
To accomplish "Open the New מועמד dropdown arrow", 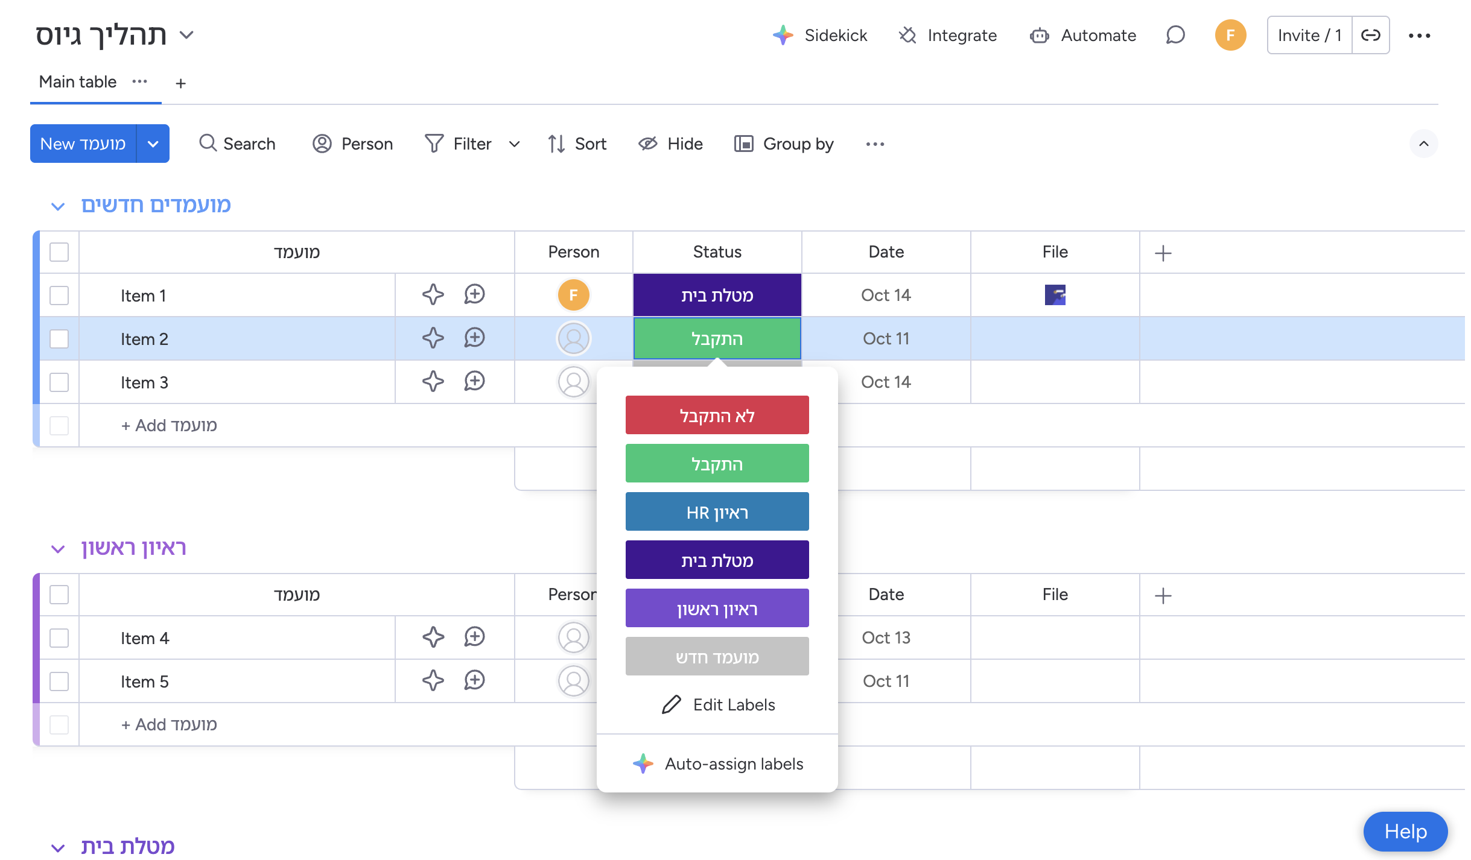I will pyautogui.click(x=153, y=144).
